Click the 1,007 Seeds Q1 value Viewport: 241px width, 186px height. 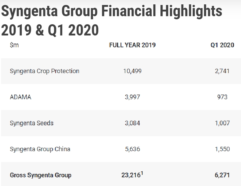pyautogui.click(x=222, y=123)
